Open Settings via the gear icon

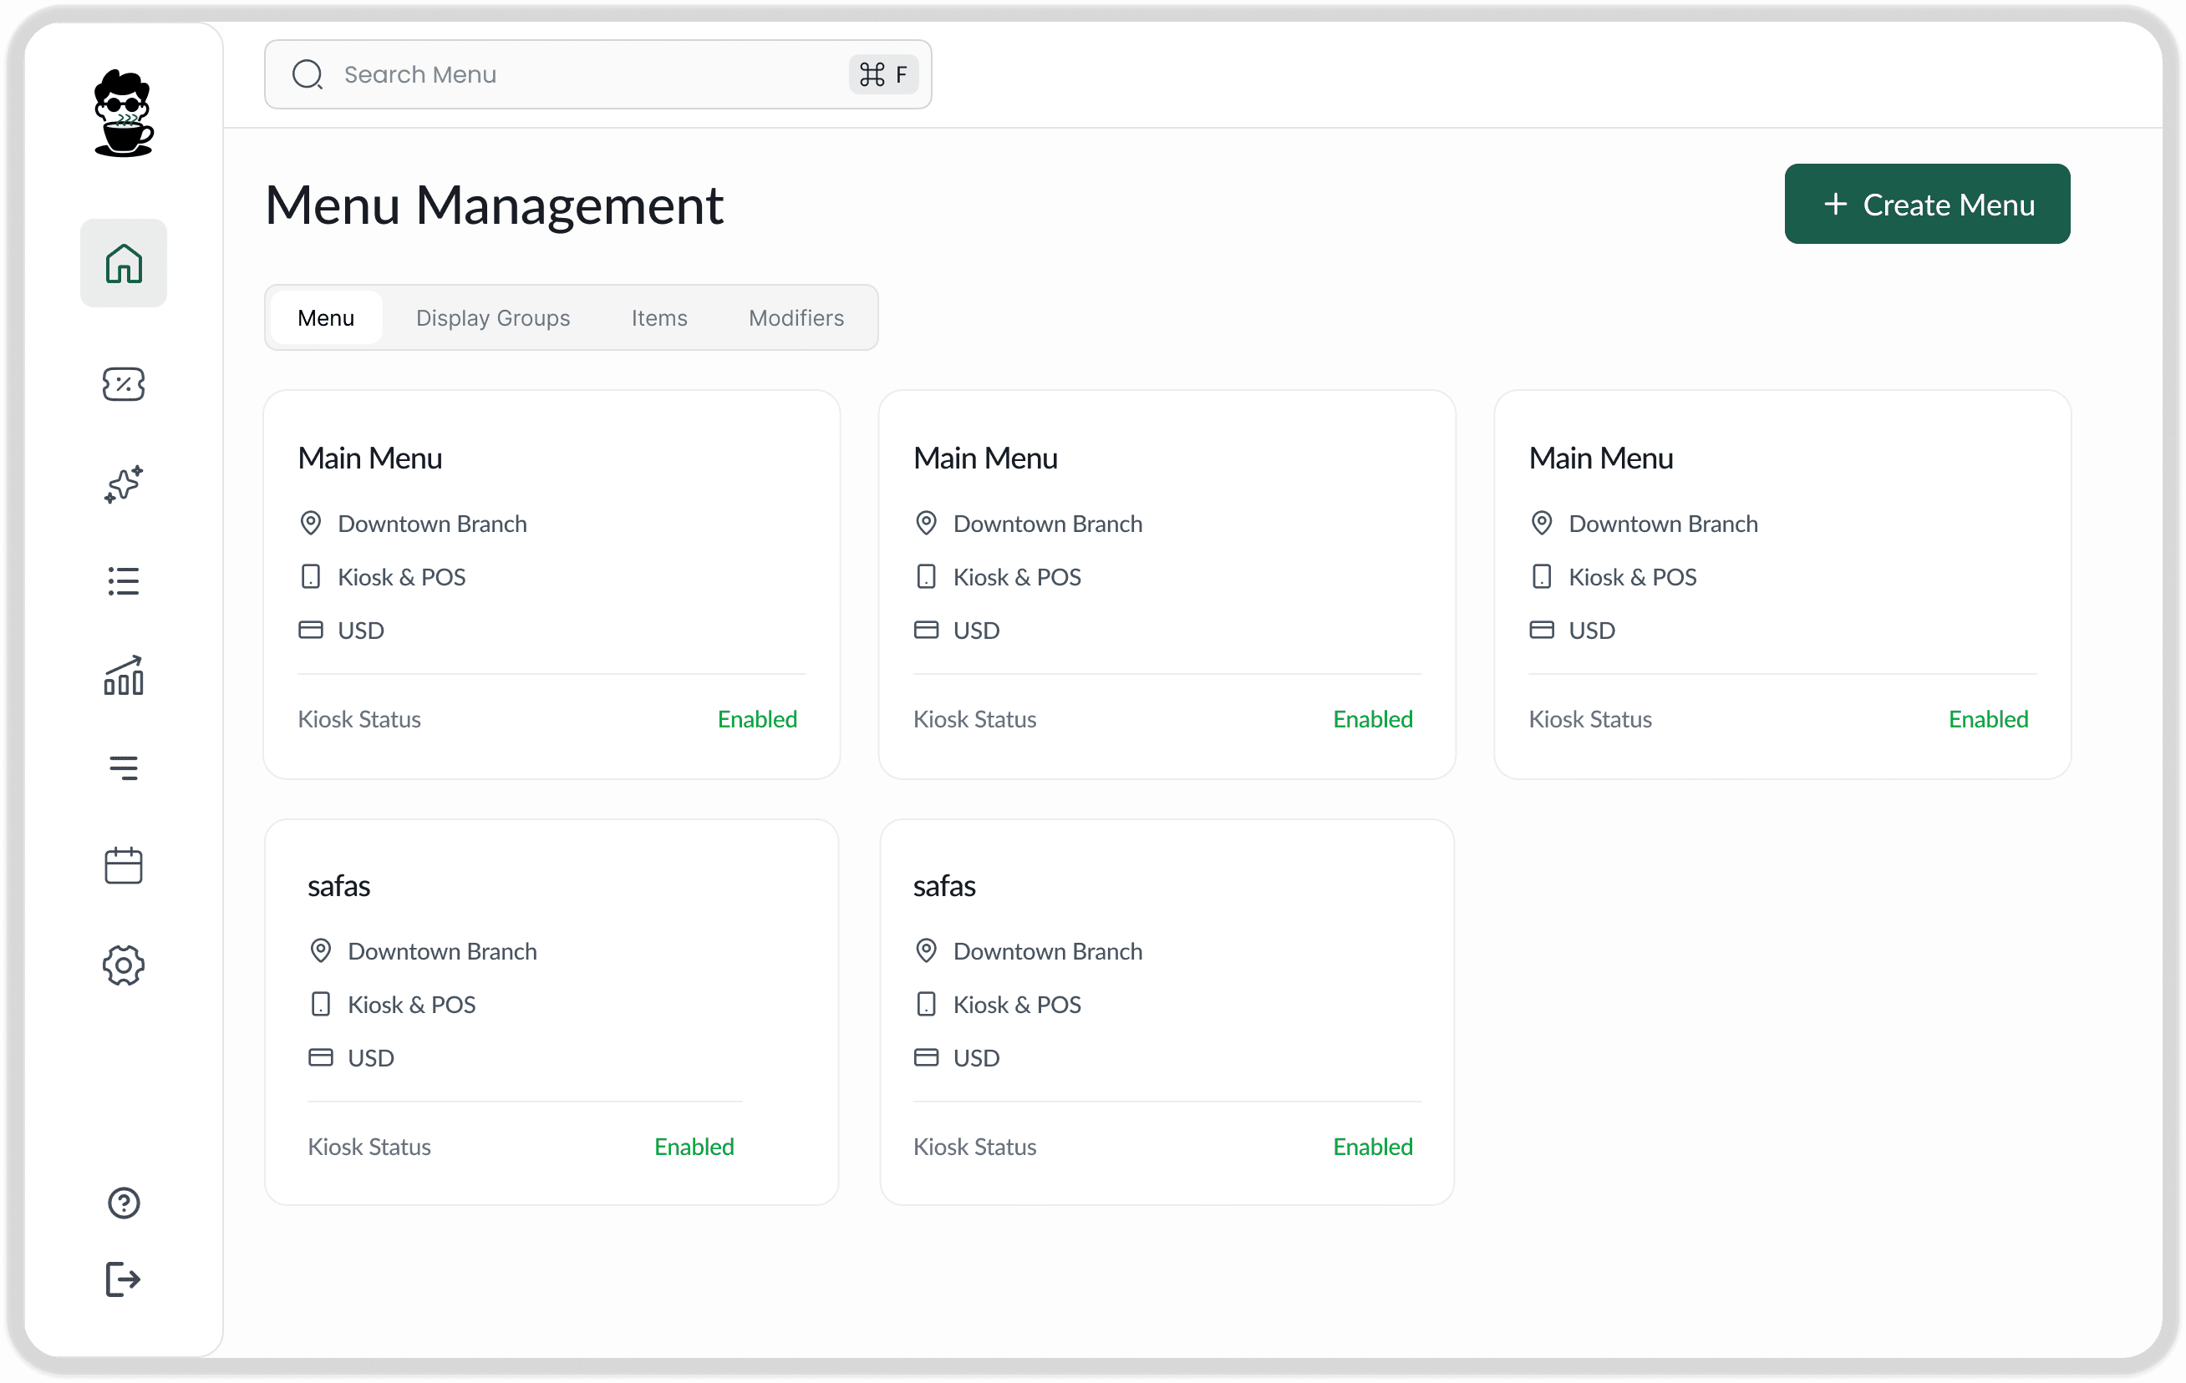tap(124, 965)
